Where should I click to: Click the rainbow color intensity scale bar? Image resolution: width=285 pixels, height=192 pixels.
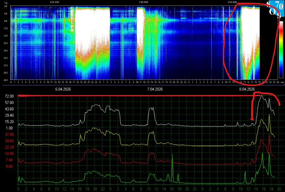point(281,49)
